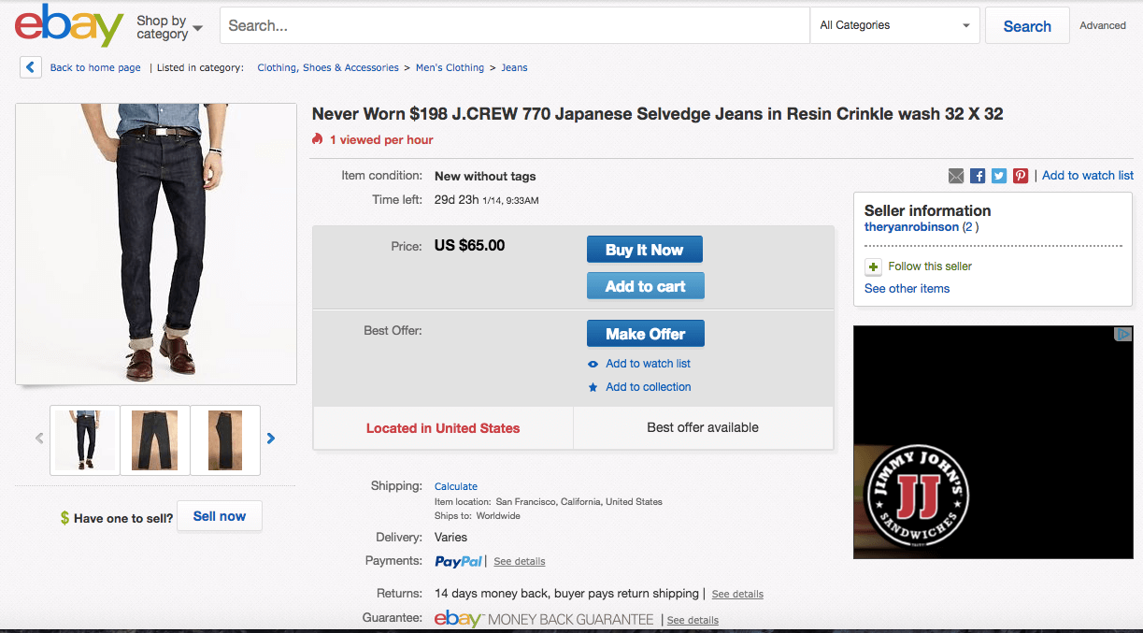Viewport: 1143px width, 633px height.
Task: Open the Jeans category breadcrumb
Action: (x=514, y=67)
